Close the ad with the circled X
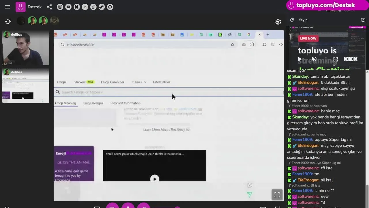369x208 pixels. click(250, 185)
